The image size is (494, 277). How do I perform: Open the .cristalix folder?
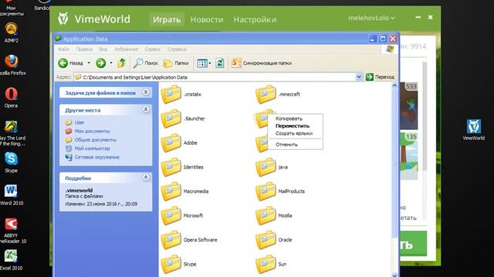[x=181, y=94]
